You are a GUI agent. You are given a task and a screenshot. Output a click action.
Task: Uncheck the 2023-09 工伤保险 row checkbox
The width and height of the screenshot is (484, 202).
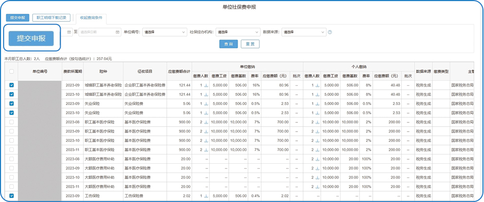click(12, 196)
